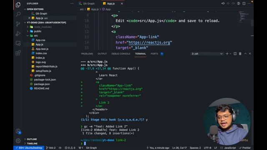
Task: Switch to the Debug Console tab
Action: pyautogui.click(x=121, y=54)
